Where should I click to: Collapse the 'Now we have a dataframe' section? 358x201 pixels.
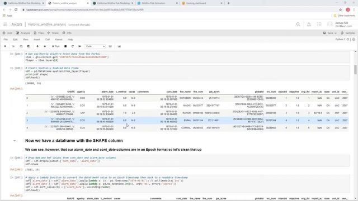point(15,141)
